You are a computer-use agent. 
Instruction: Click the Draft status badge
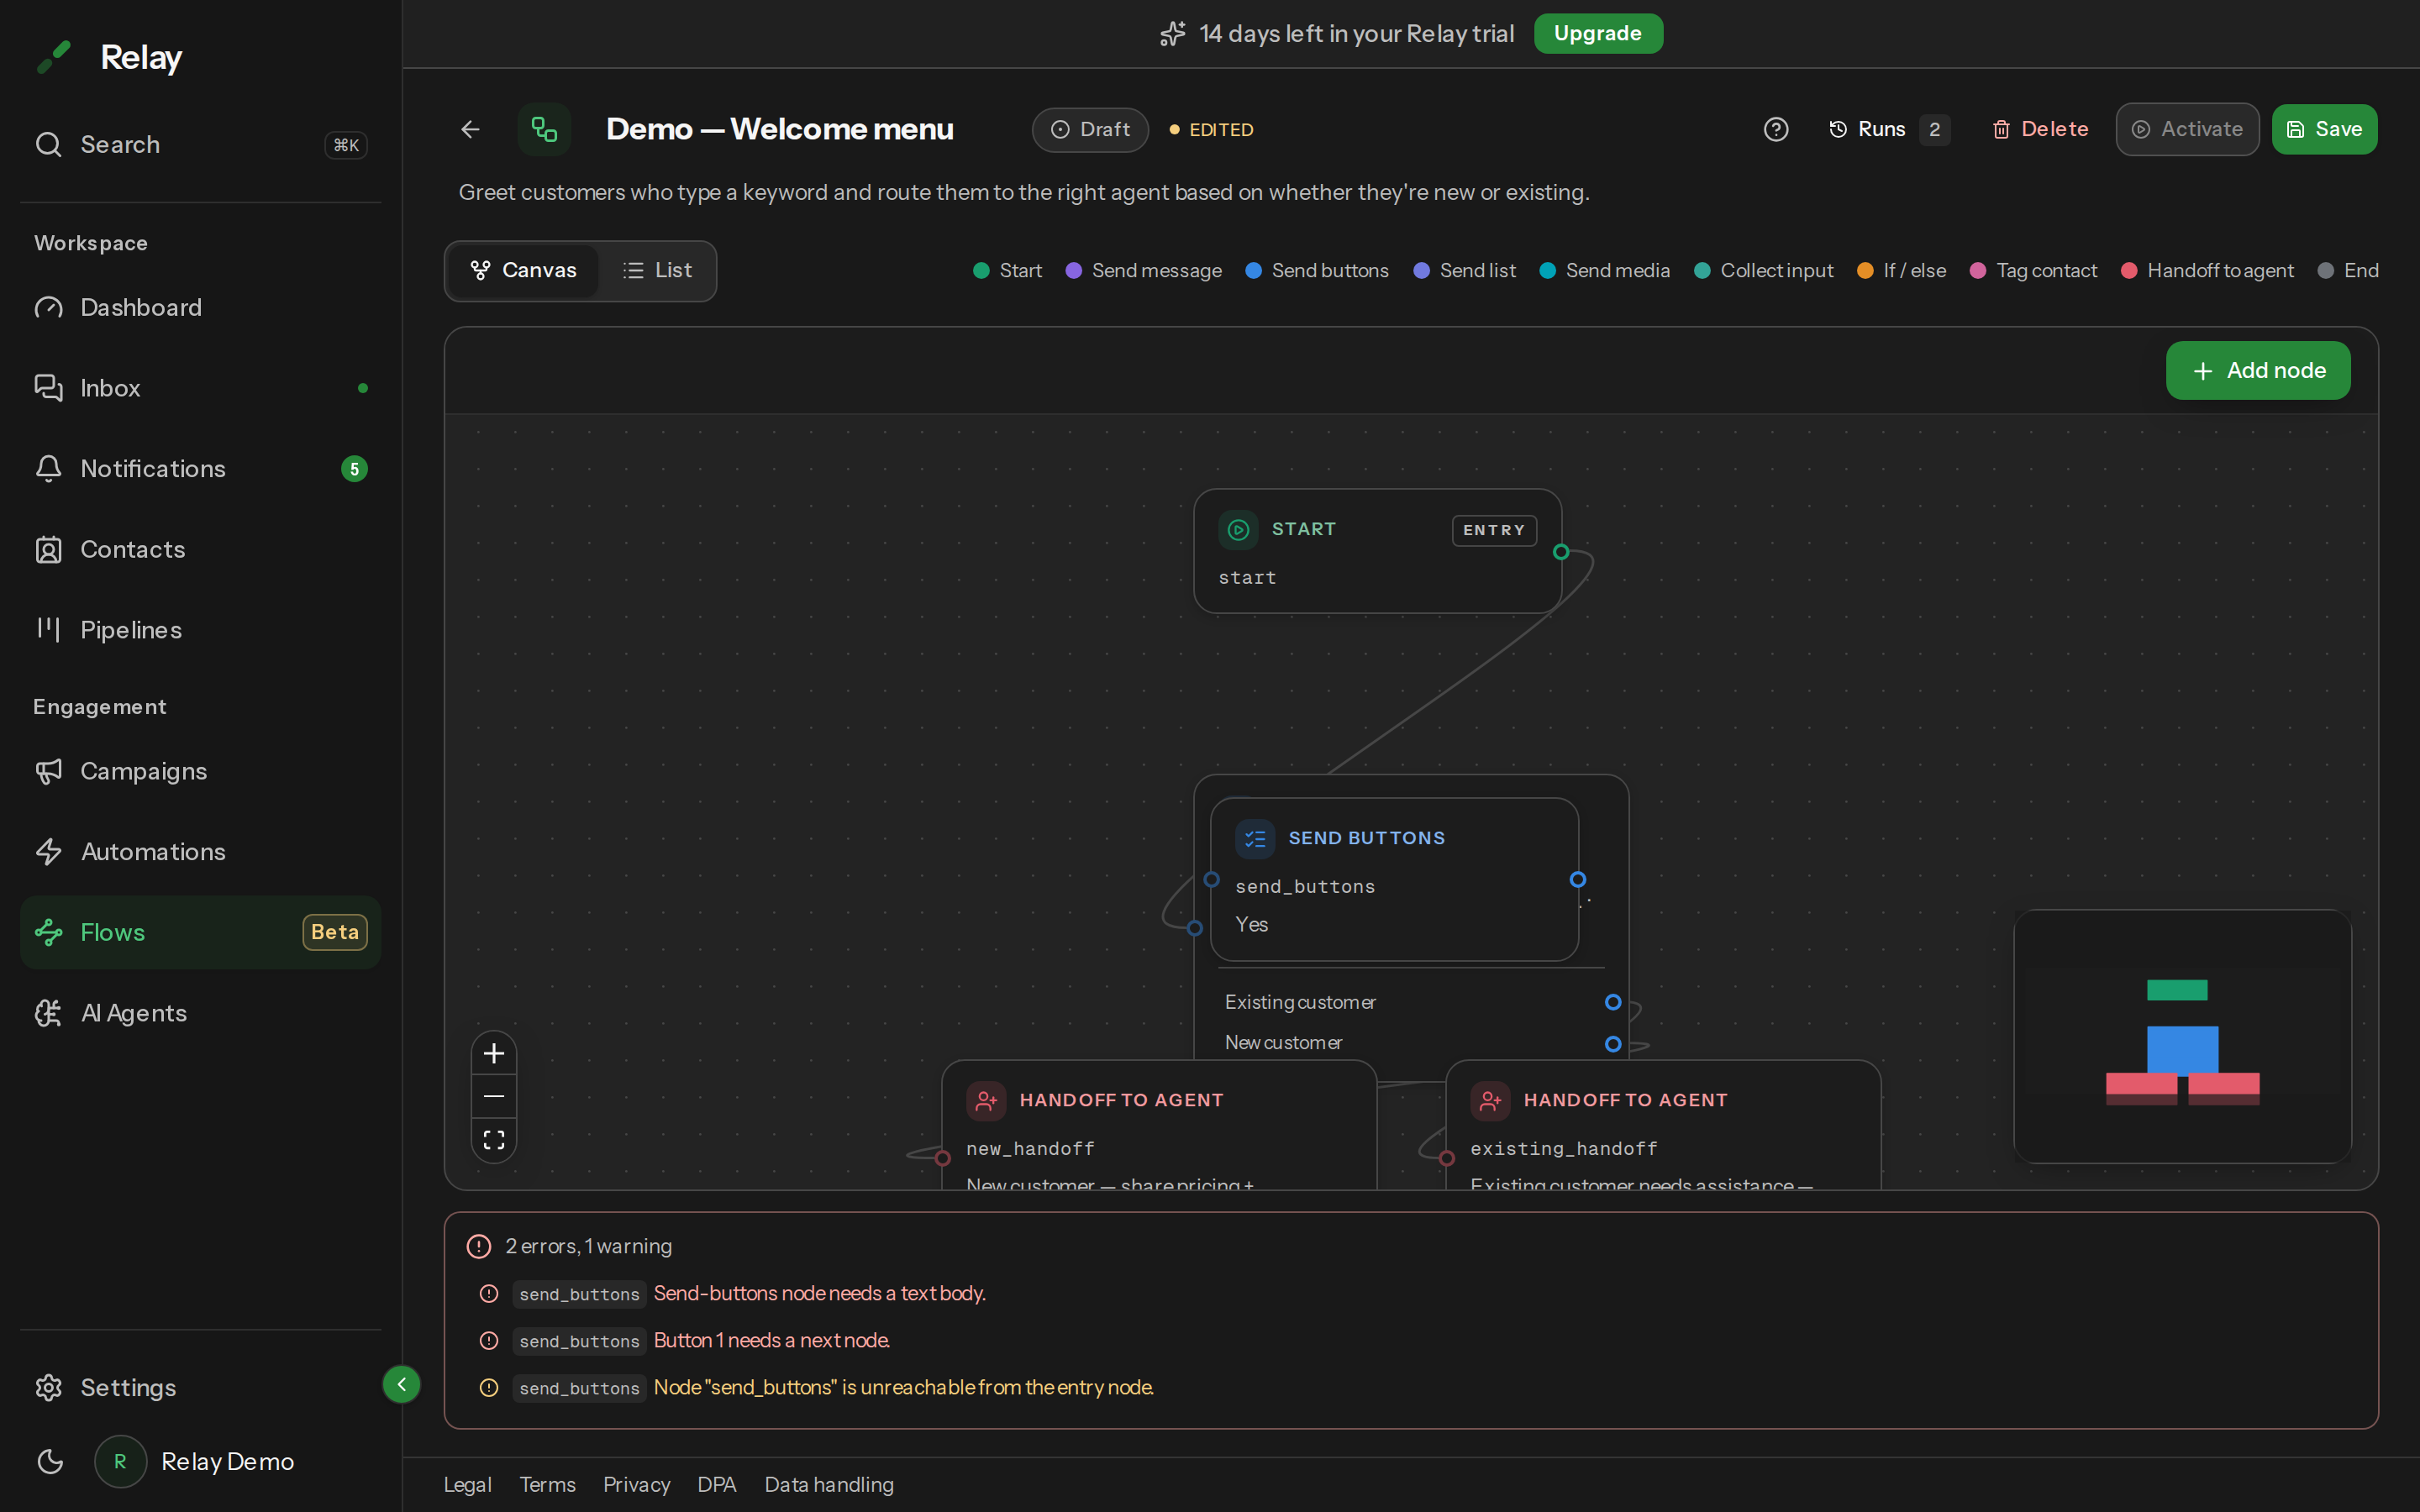(1090, 129)
